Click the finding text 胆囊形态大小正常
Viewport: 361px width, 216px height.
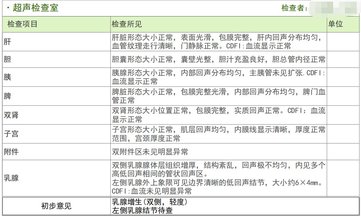(x=142, y=59)
